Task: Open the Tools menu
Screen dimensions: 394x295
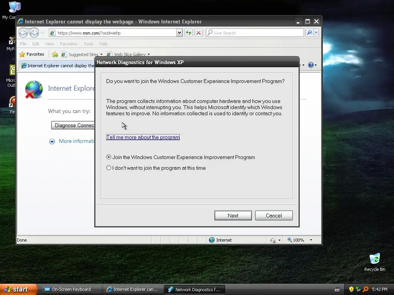Action: coord(88,44)
